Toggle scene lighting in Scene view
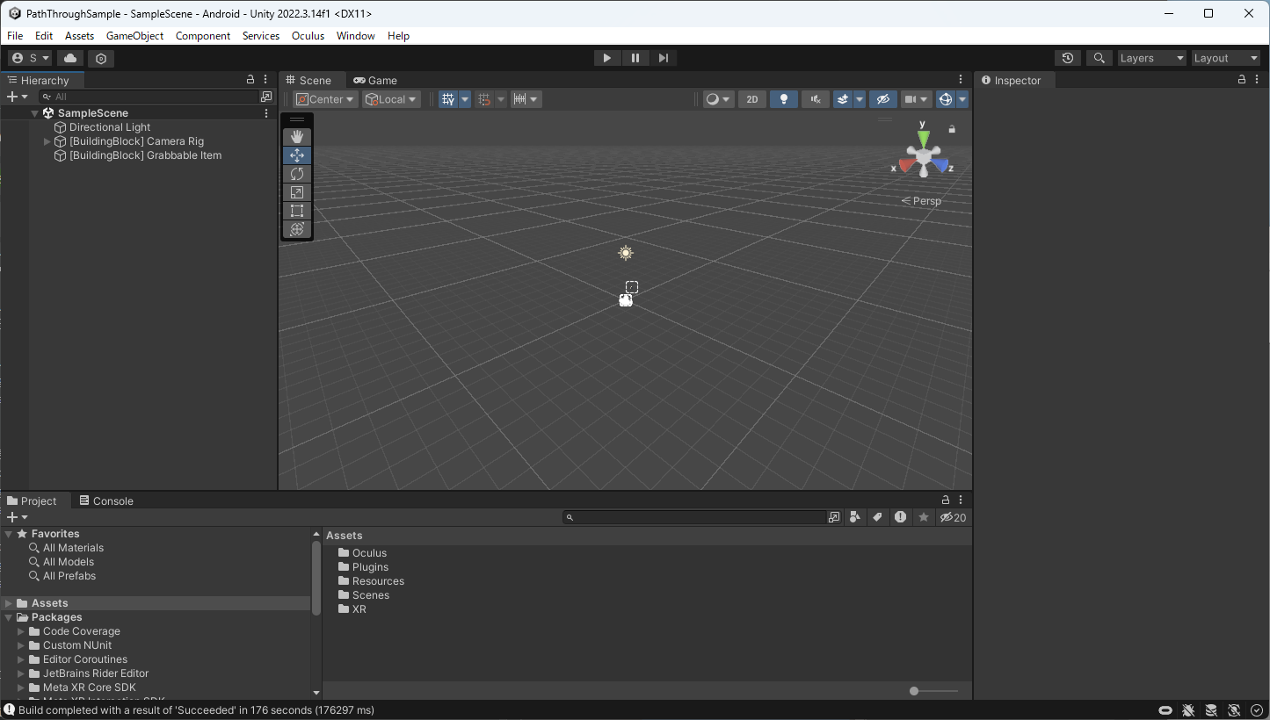1270x720 pixels. (782, 98)
